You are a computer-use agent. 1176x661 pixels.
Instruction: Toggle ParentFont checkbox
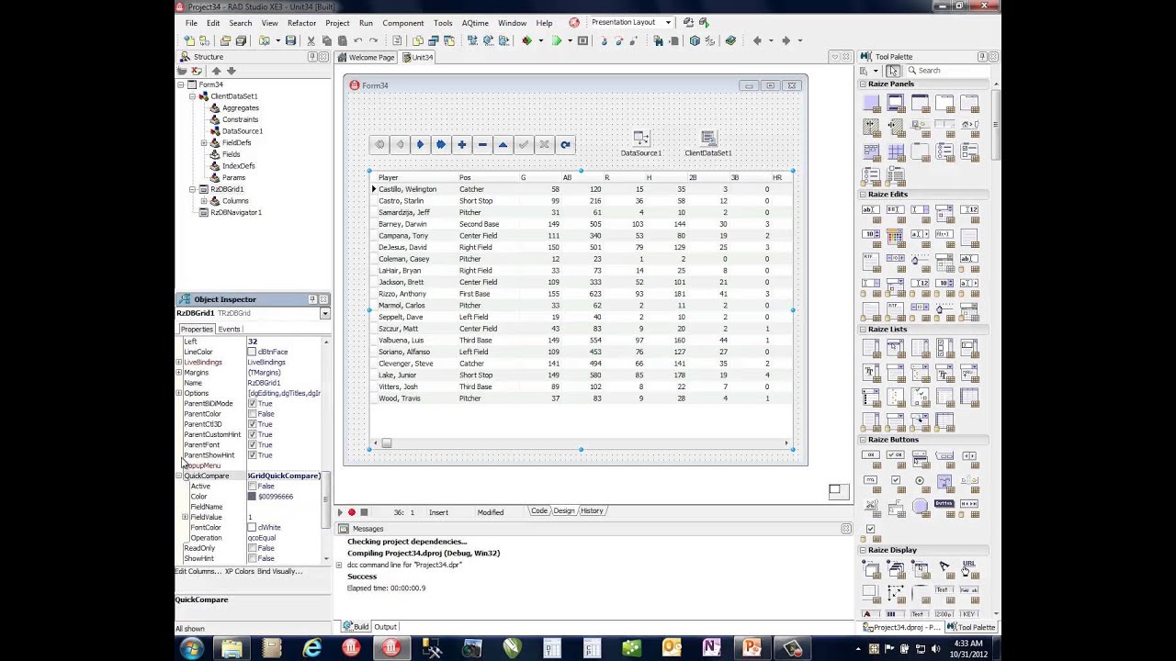(x=252, y=445)
